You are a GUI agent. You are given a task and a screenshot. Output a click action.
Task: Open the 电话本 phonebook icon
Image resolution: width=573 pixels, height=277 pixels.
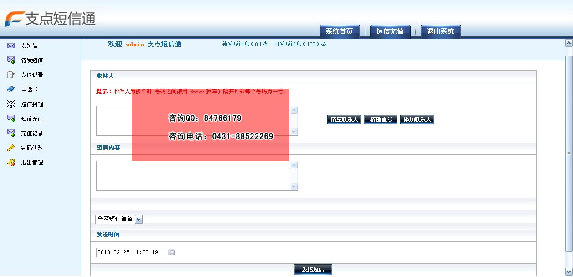(10, 89)
